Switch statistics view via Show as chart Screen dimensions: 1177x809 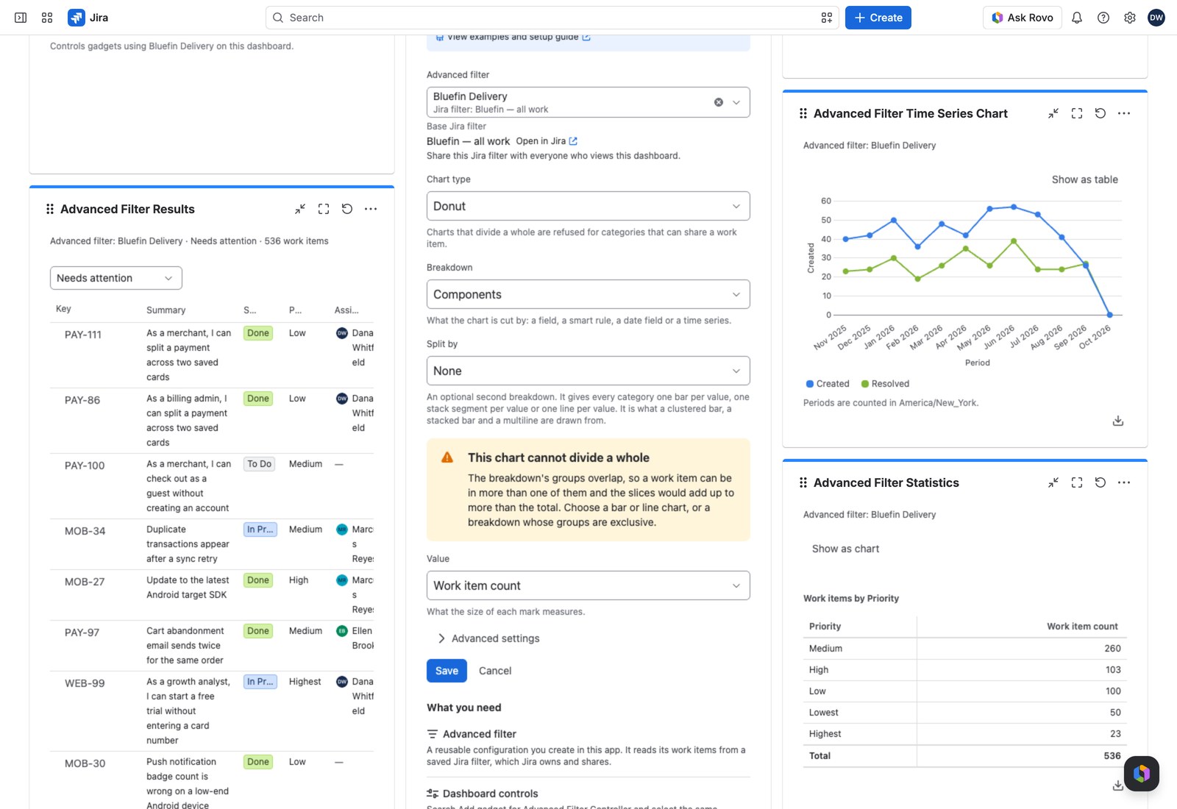pos(845,549)
